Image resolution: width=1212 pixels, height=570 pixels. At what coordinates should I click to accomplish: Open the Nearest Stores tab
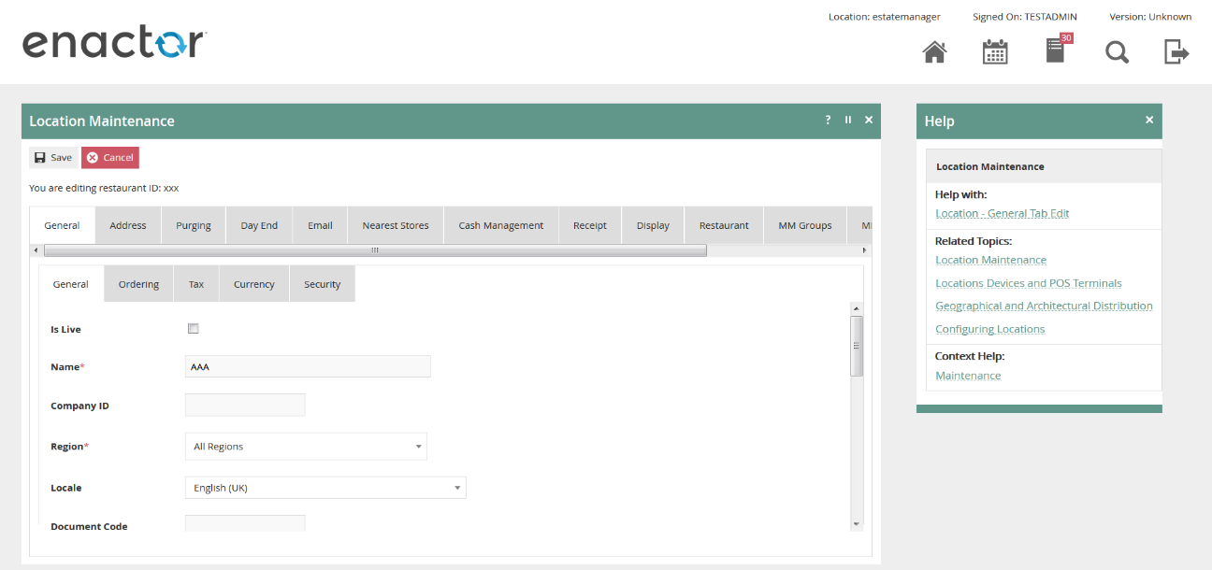point(396,225)
